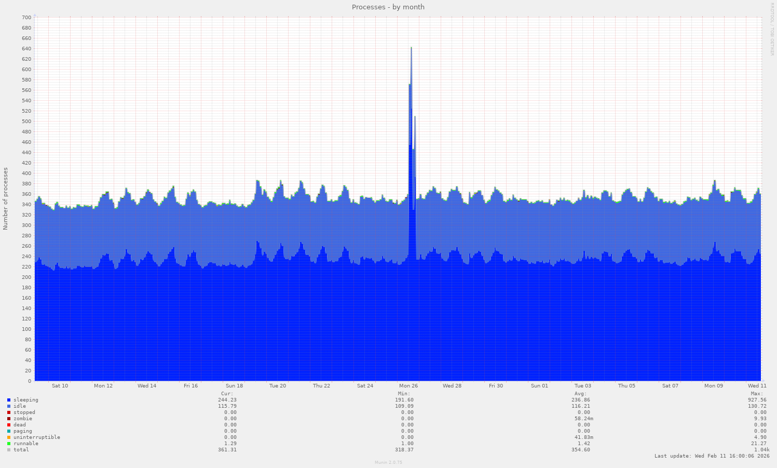
Task: Click the red stopped legend square
Action: (x=8, y=412)
